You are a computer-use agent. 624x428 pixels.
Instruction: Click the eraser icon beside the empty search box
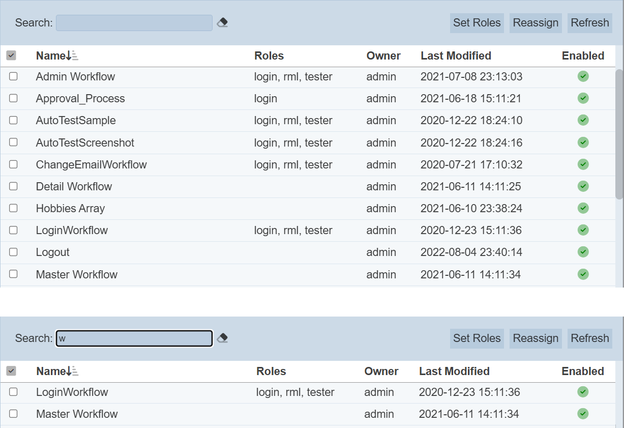click(222, 22)
